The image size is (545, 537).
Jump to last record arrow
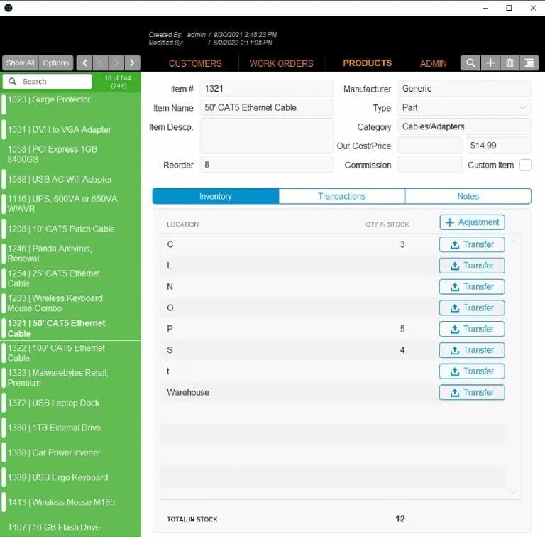[x=132, y=63]
